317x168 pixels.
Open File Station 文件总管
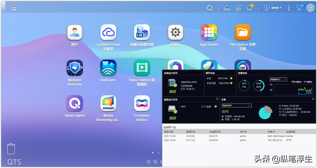(243, 32)
